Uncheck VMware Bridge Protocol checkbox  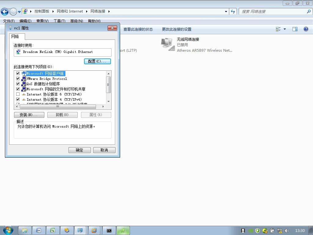coord(18,79)
